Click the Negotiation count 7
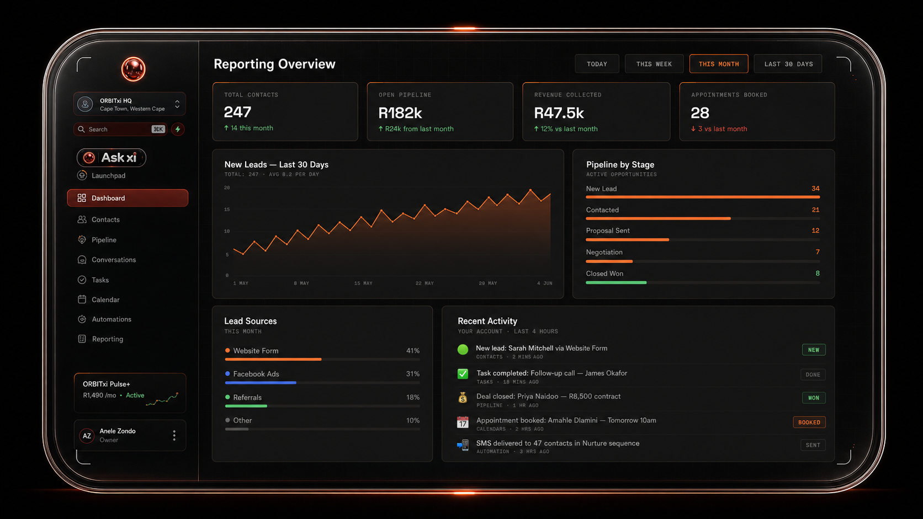 [818, 252]
